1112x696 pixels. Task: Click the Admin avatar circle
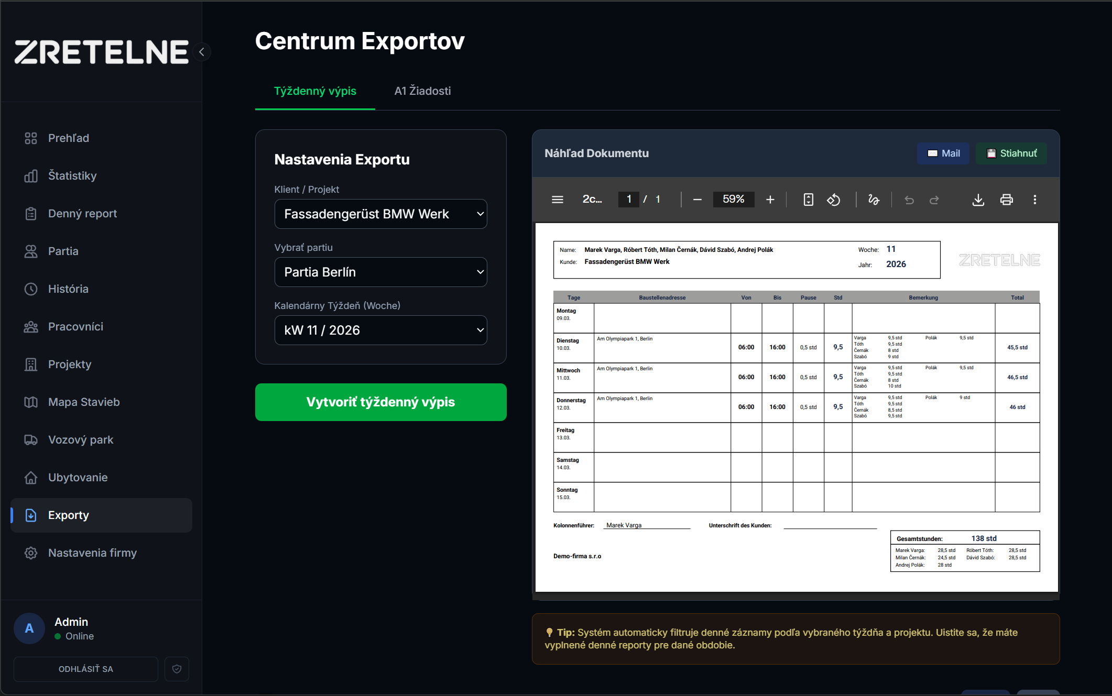[29, 628]
